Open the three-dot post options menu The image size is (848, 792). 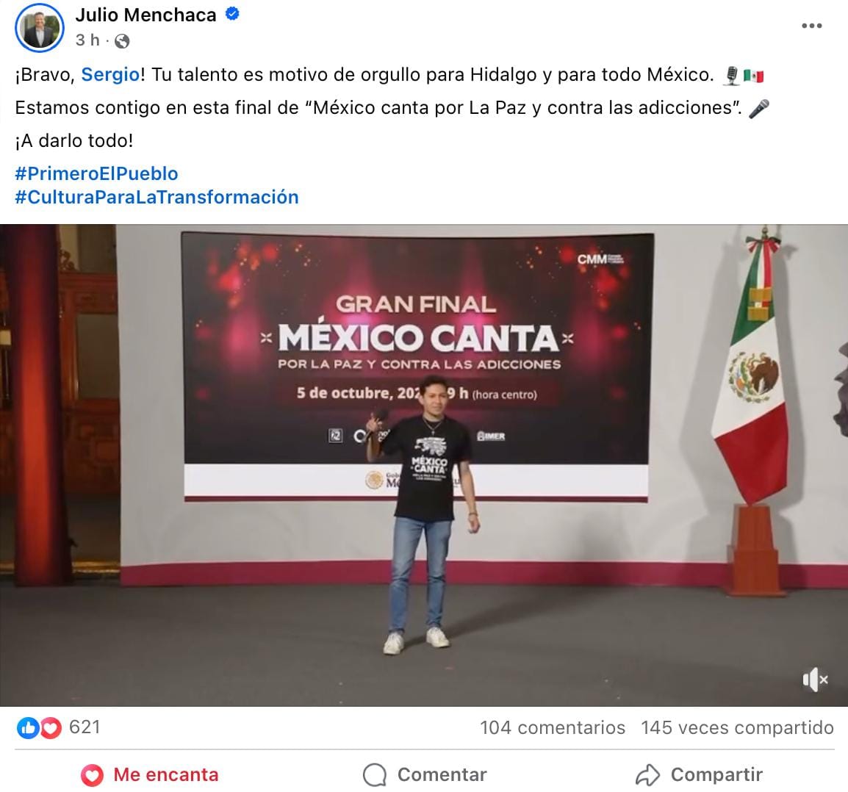click(x=811, y=26)
